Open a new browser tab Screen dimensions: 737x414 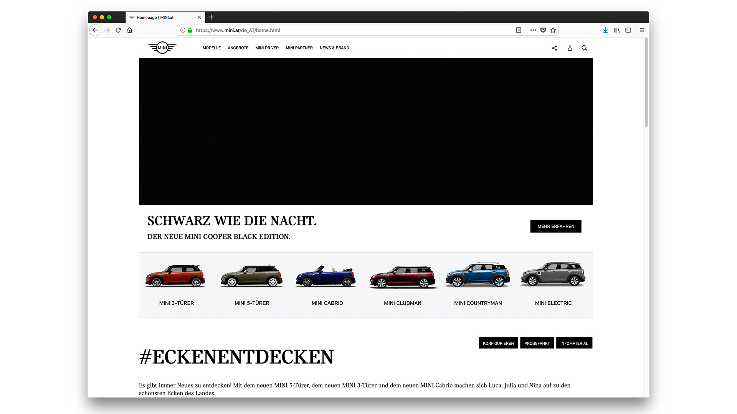pyautogui.click(x=211, y=17)
